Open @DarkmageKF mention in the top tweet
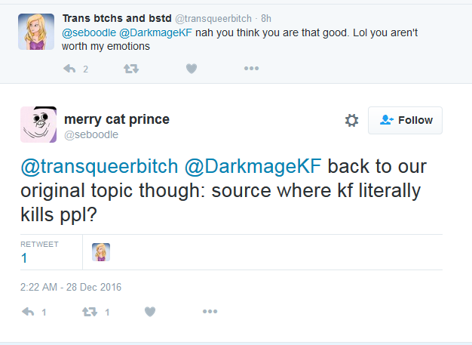Image resolution: width=472 pixels, height=345 pixels. 155,32
